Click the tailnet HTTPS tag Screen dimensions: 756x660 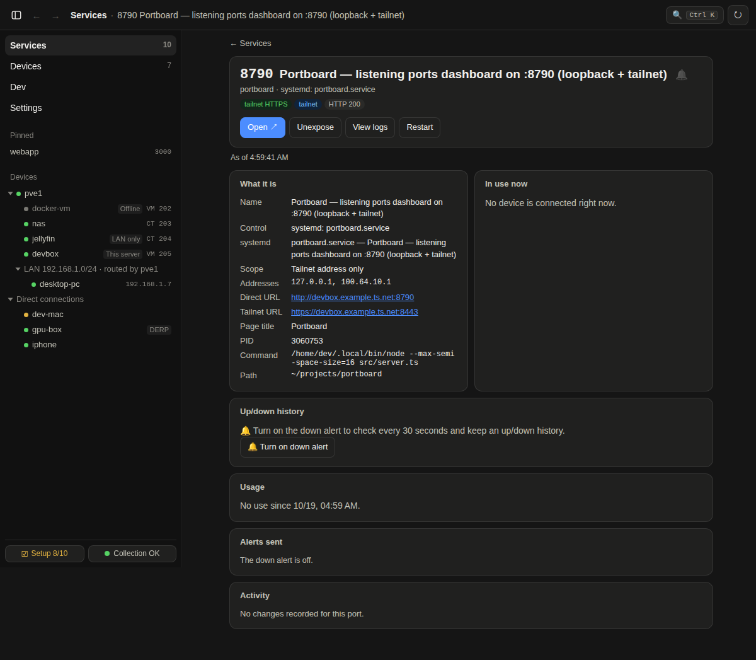coord(266,105)
